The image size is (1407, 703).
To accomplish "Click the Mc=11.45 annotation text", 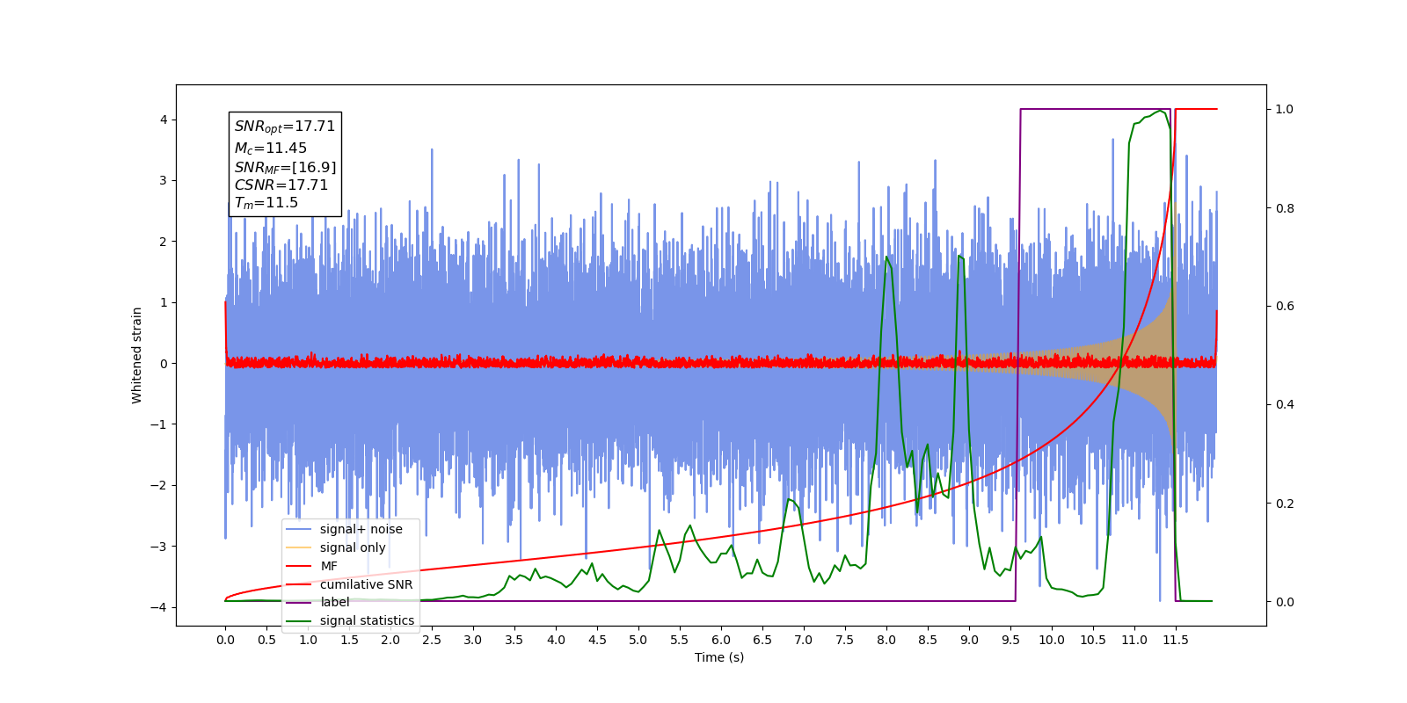I will click(x=271, y=149).
